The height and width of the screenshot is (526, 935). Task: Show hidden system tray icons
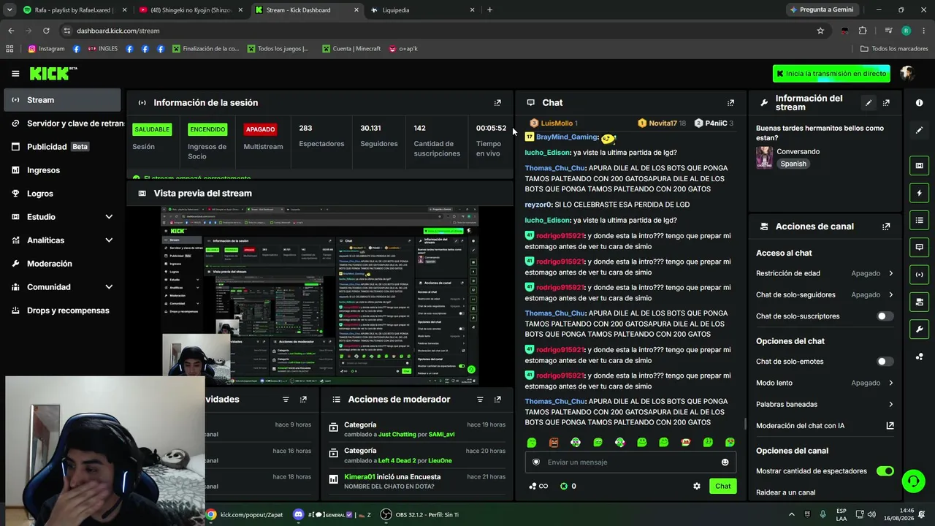pyautogui.click(x=792, y=514)
